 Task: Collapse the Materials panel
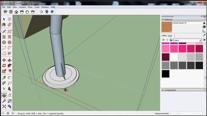(x=163, y=19)
